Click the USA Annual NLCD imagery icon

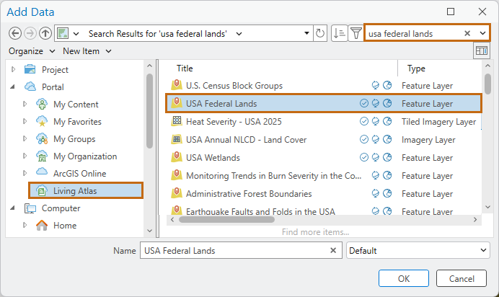pyautogui.click(x=176, y=139)
